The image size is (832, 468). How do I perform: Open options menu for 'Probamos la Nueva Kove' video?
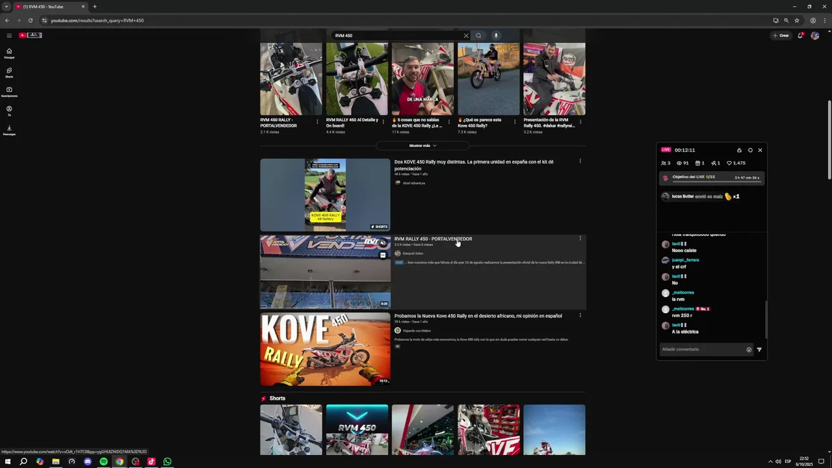click(580, 316)
